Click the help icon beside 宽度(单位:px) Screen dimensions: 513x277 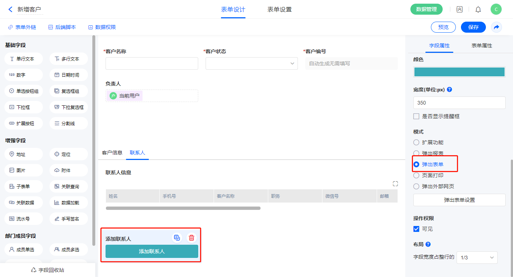tap(450, 90)
